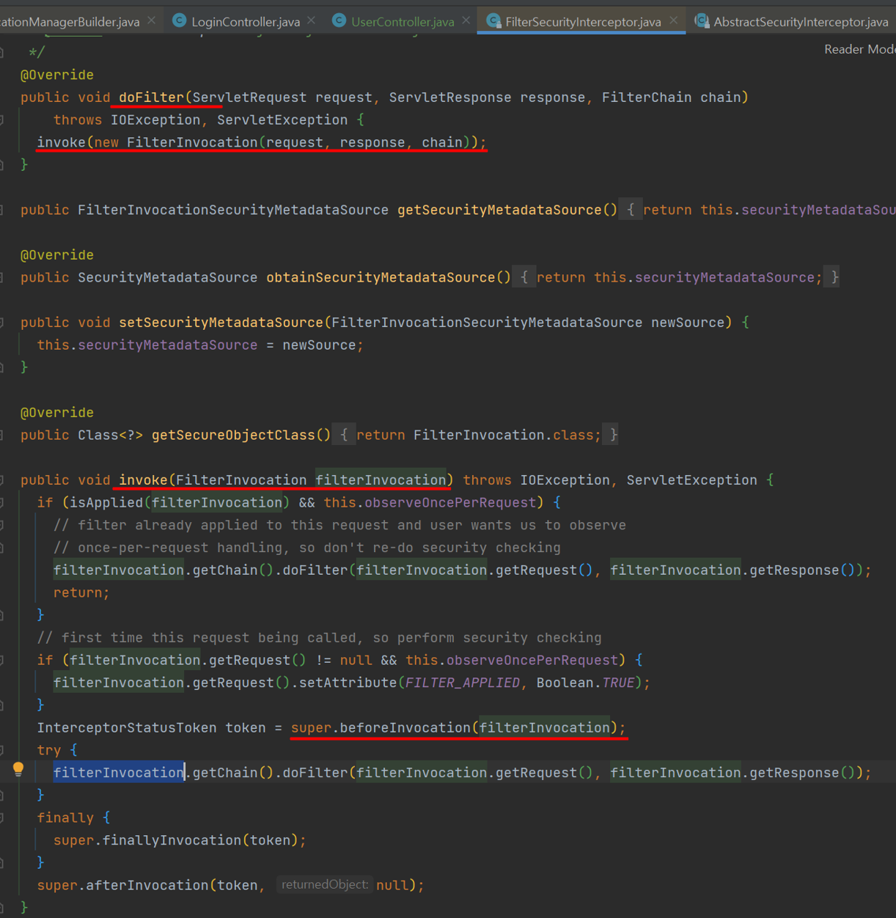Viewport: 896px width, 918px height.
Task: Click the InterceptorStatusToken type name
Action: tap(127, 727)
